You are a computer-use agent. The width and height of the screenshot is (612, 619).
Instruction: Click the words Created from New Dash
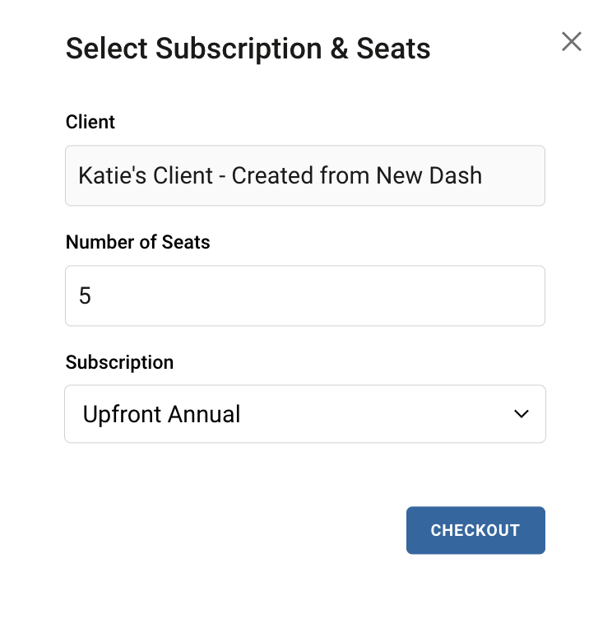pyautogui.click(x=357, y=175)
